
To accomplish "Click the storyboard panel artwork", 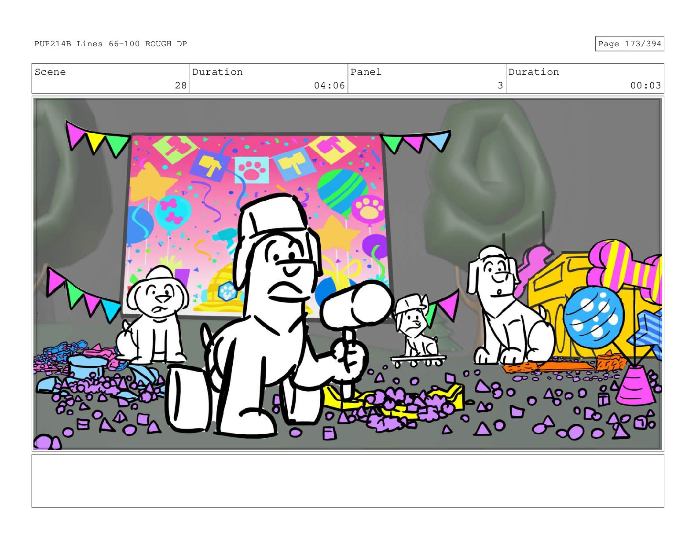I will coord(348,274).
